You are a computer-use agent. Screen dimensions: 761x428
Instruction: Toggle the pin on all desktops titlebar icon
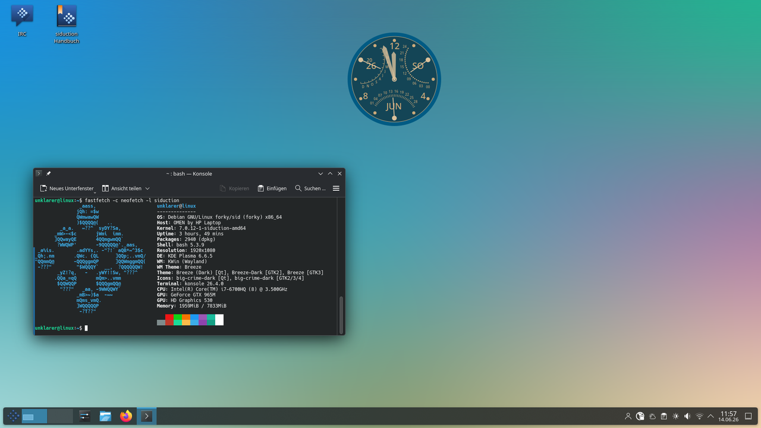[x=49, y=174]
